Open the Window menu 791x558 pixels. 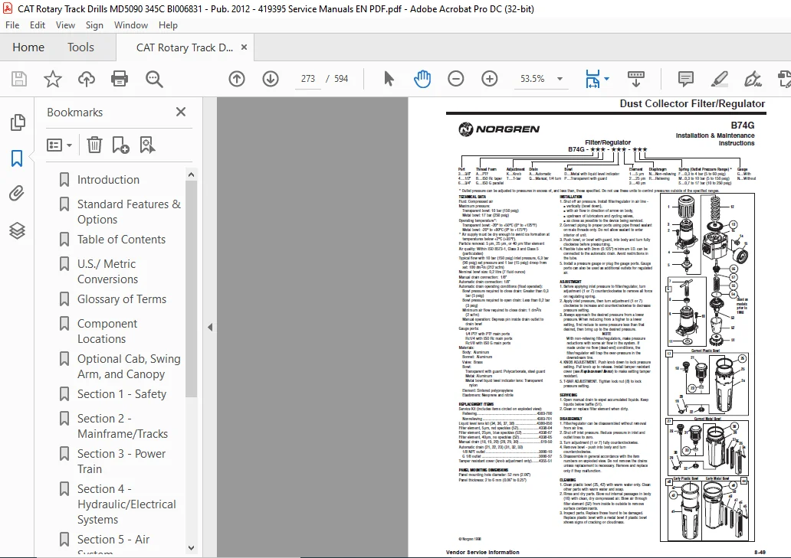pos(130,25)
